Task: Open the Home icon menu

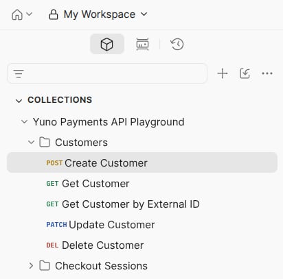Action: coord(17,14)
